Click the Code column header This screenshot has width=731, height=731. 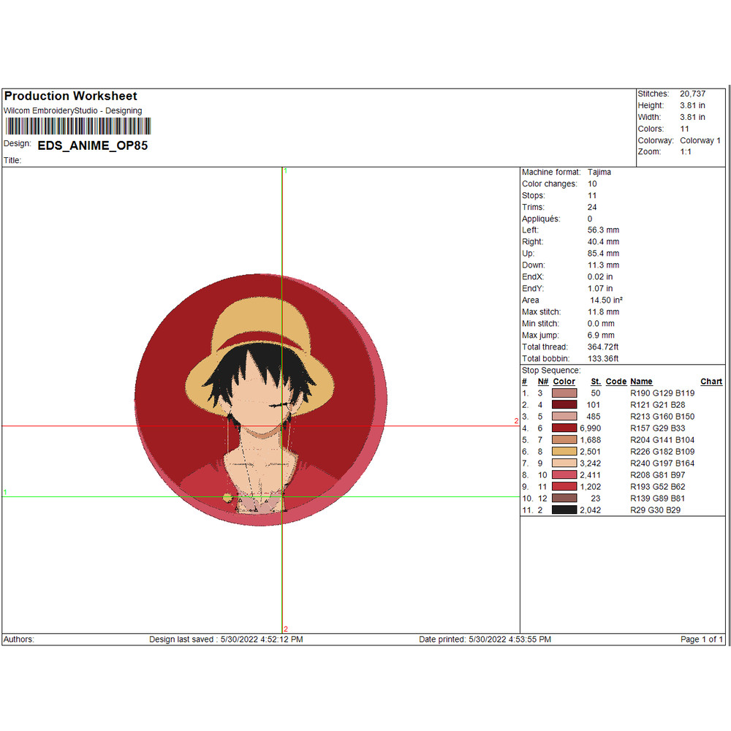(x=616, y=381)
